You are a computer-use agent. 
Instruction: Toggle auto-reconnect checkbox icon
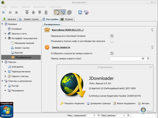coord(63,12)
